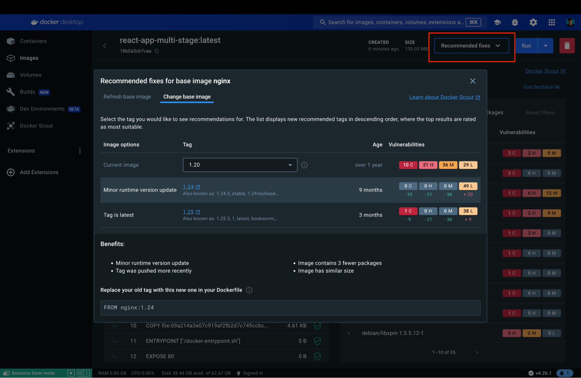The height and width of the screenshot is (378, 581).
Task: Open Settings gear in top bar
Action: (x=533, y=22)
